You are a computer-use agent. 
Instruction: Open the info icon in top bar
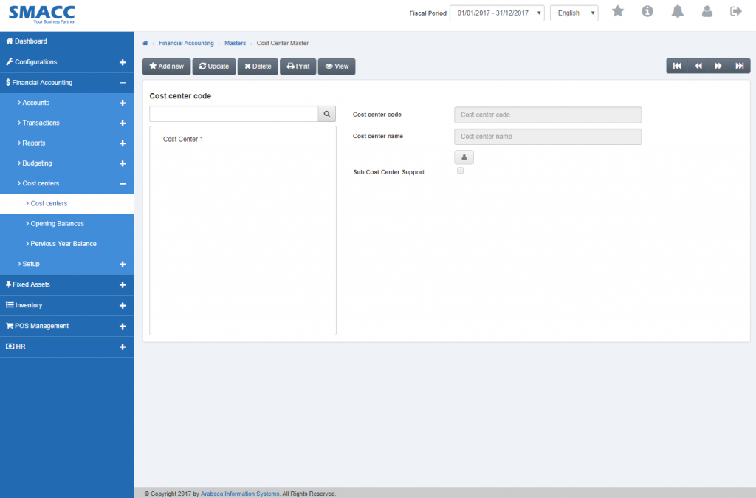tap(647, 11)
